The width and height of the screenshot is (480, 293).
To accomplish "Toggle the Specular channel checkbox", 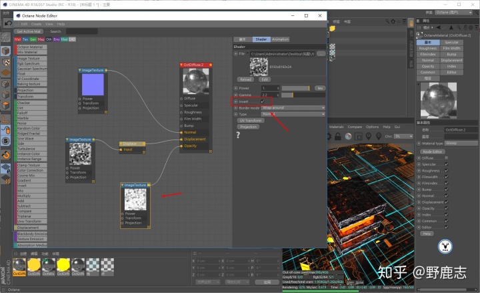I will pos(446,164).
